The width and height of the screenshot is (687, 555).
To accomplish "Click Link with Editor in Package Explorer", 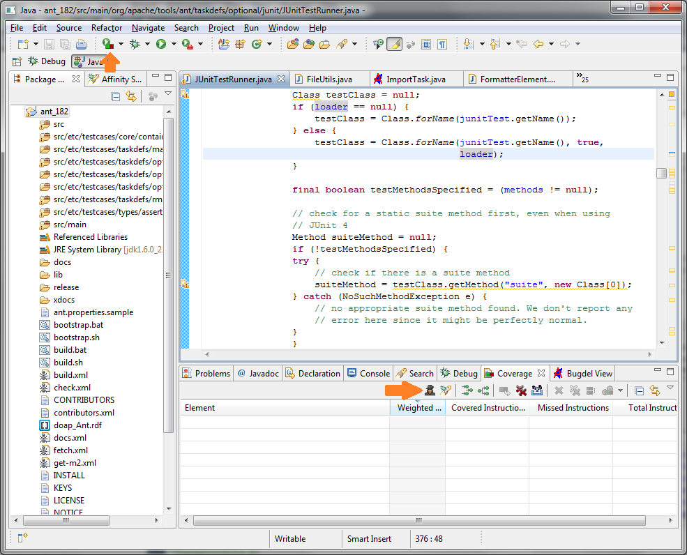I will coord(130,97).
